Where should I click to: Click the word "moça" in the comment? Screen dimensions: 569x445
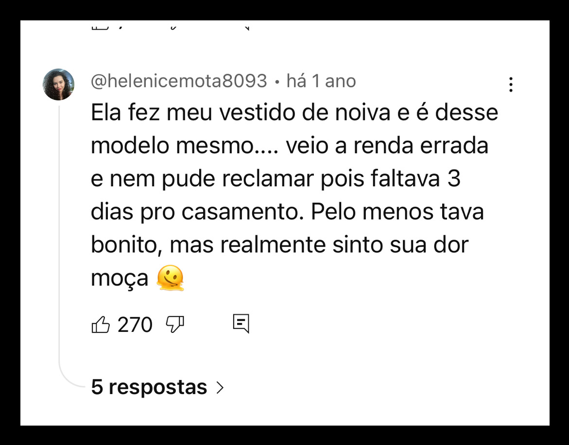click(x=120, y=279)
